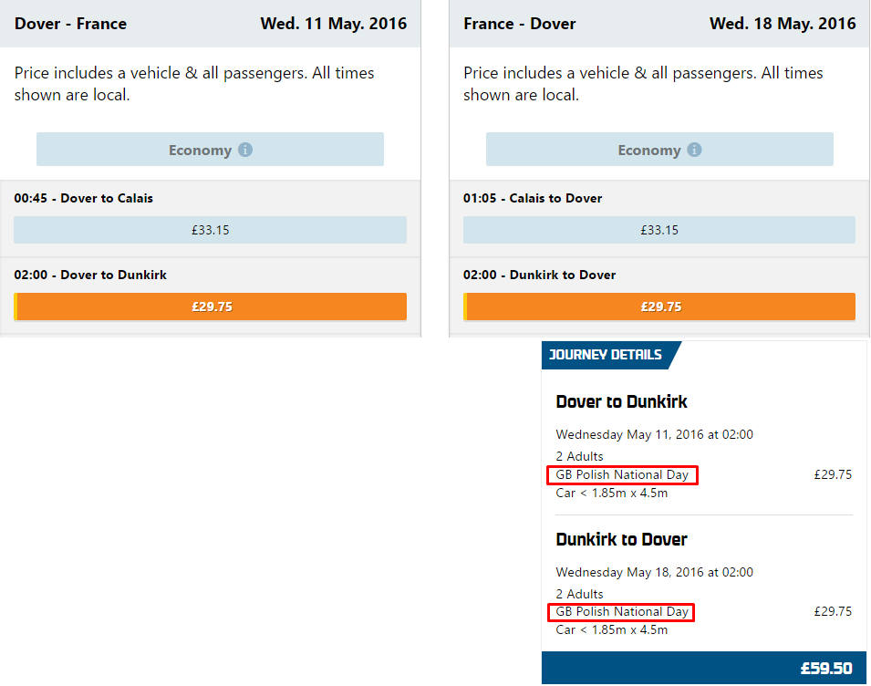Click the Wed. 11 May. 2016 date
This screenshot has width=871, height=686.
[333, 24]
